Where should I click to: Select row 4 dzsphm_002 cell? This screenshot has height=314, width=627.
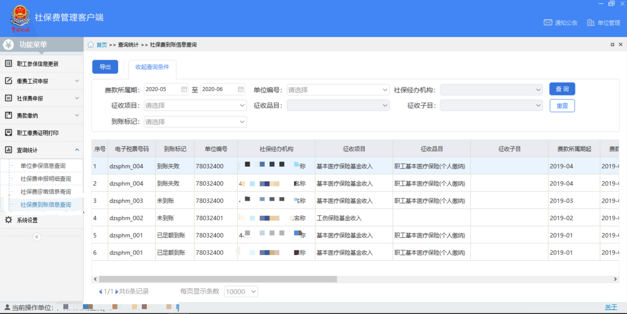132,218
